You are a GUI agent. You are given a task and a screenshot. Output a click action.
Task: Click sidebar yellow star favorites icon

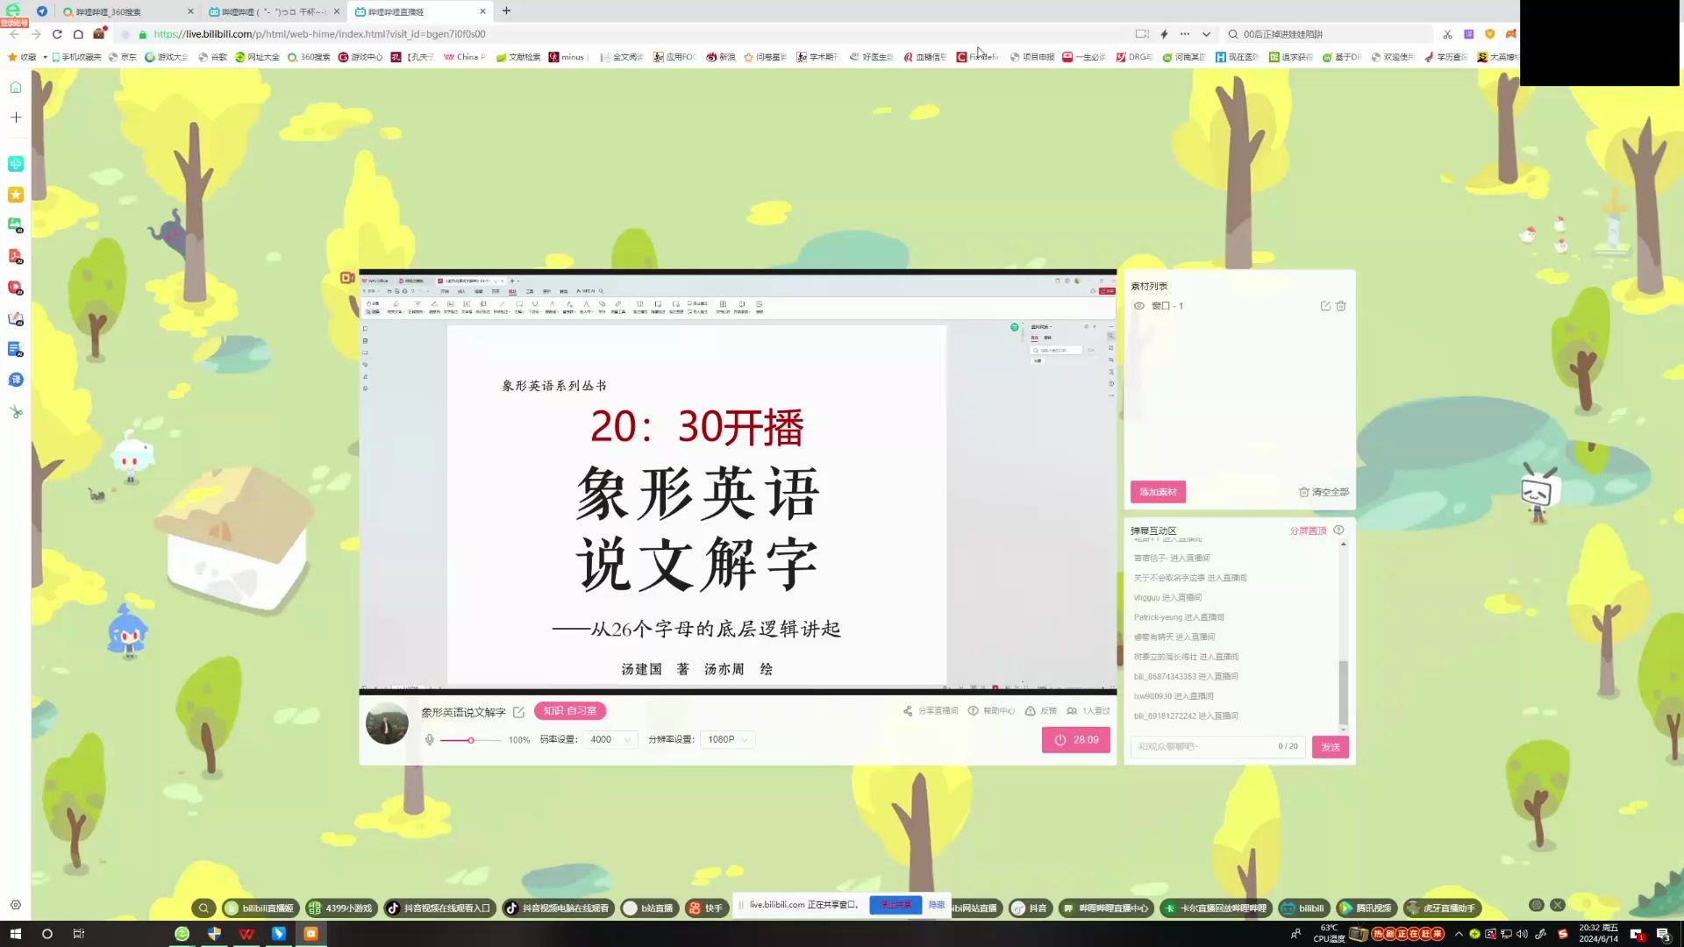(16, 195)
